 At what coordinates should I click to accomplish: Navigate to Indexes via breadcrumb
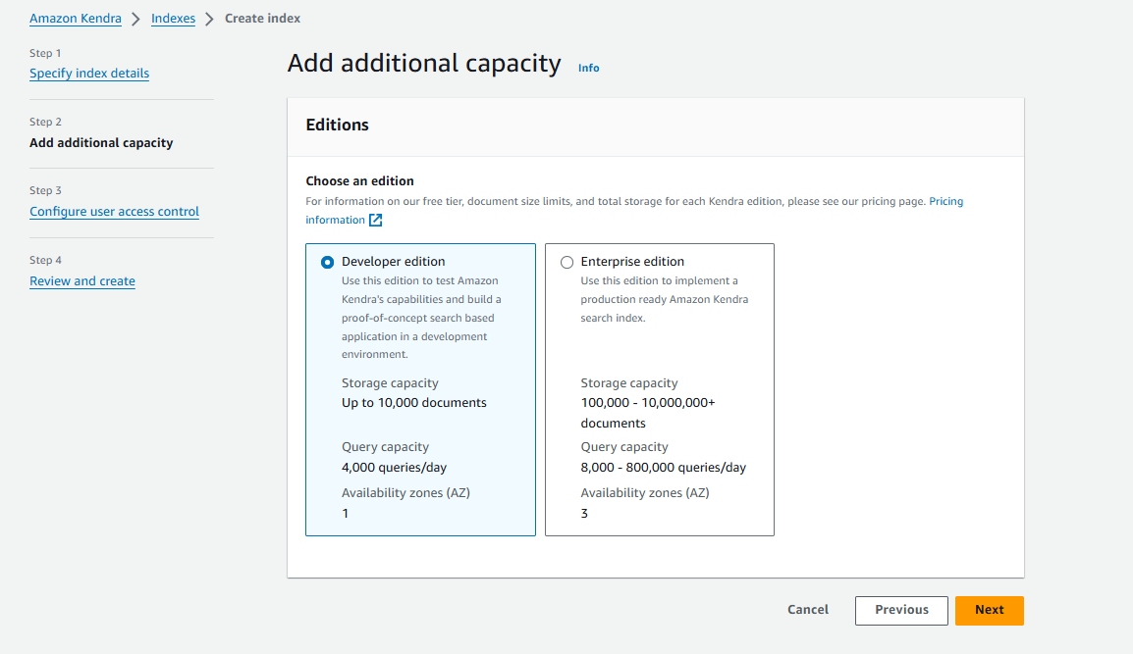click(173, 18)
